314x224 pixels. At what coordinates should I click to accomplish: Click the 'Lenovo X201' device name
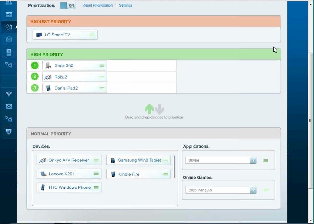coord(62,174)
